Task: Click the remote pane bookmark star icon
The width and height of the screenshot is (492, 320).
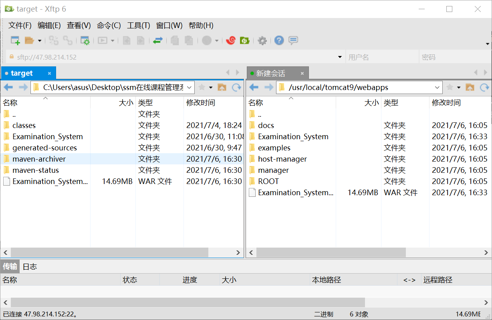Action: (x=450, y=87)
